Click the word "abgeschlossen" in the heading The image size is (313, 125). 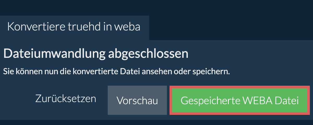[x=148, y=54]
